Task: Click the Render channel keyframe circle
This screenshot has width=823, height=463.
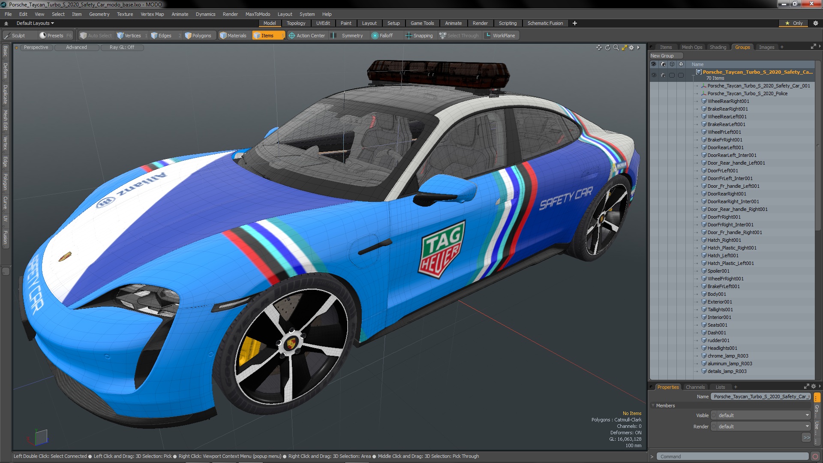Action: click(714, 427)
